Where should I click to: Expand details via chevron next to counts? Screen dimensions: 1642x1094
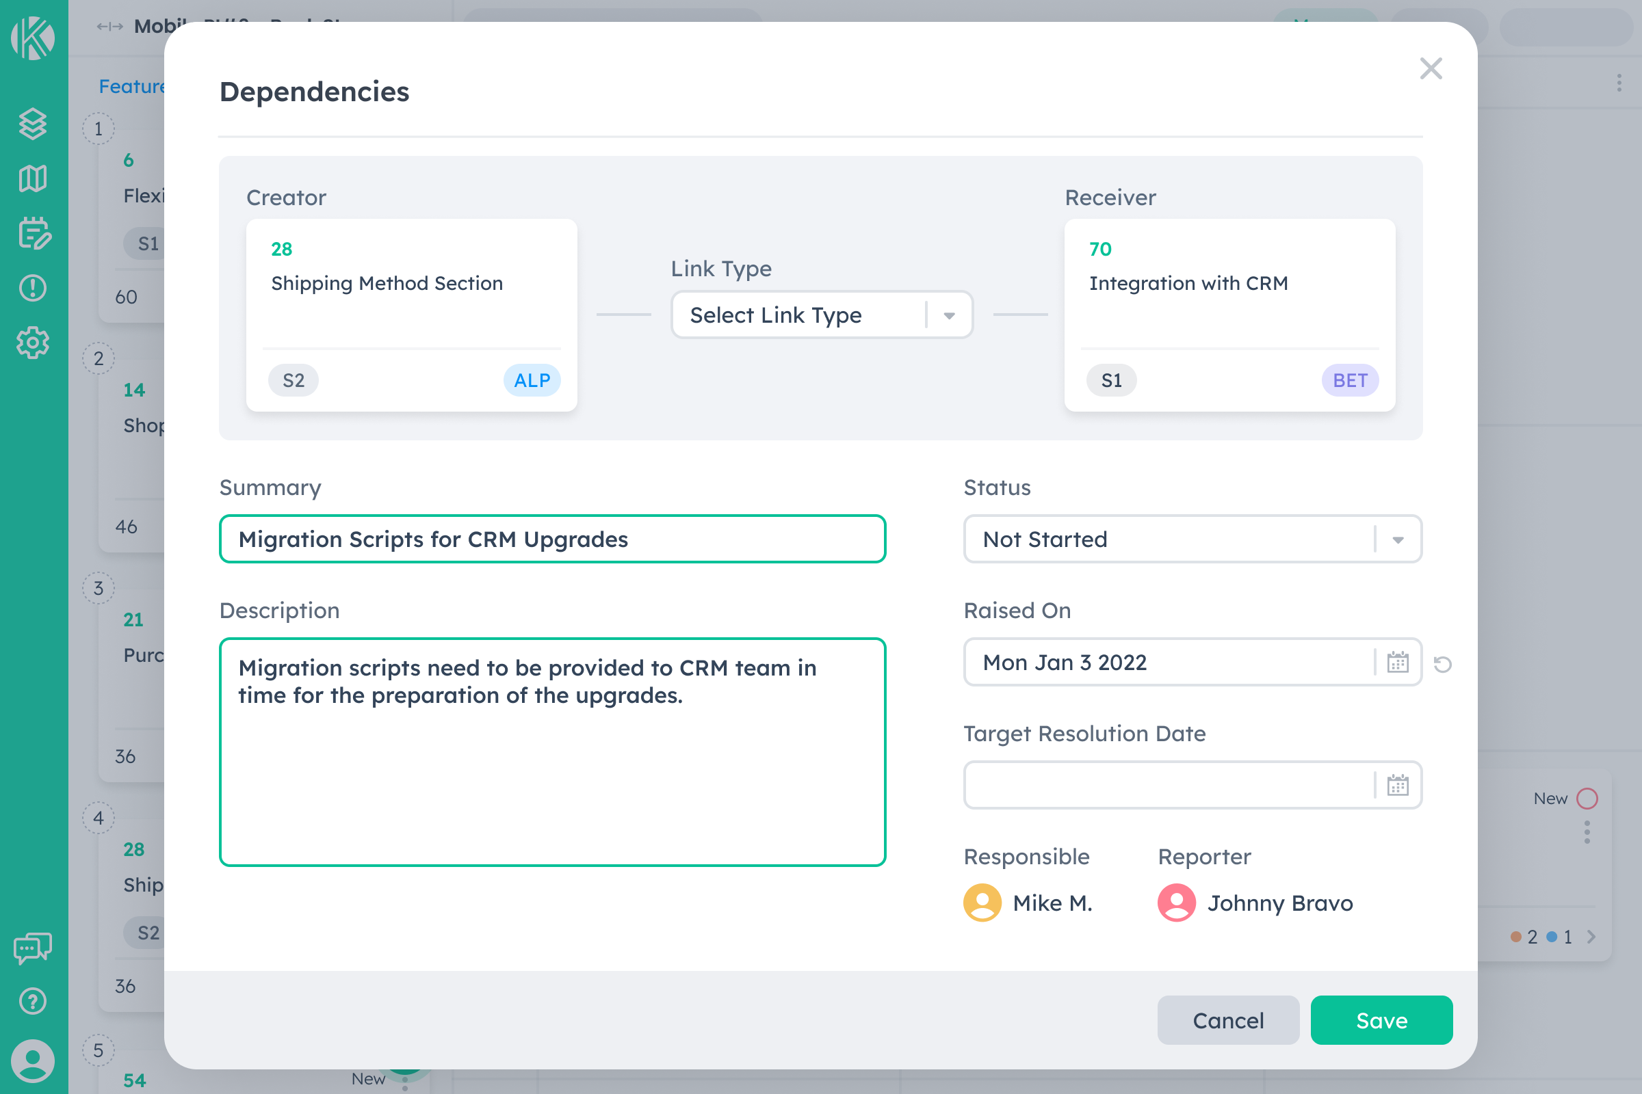tap(1593, 937)
